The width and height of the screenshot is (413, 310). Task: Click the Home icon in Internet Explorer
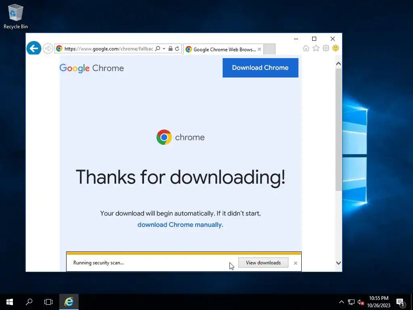(306, 48)
